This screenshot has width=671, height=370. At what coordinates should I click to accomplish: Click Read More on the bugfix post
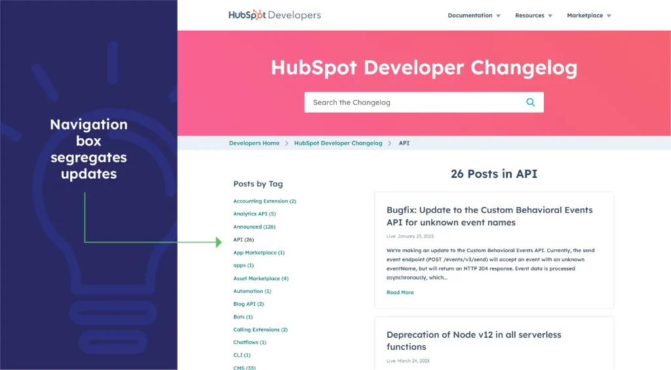coord(400,292)
